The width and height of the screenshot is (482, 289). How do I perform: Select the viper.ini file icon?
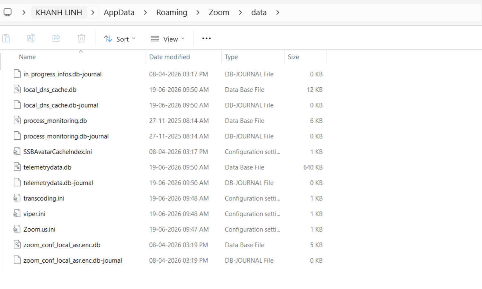point(17,214)
